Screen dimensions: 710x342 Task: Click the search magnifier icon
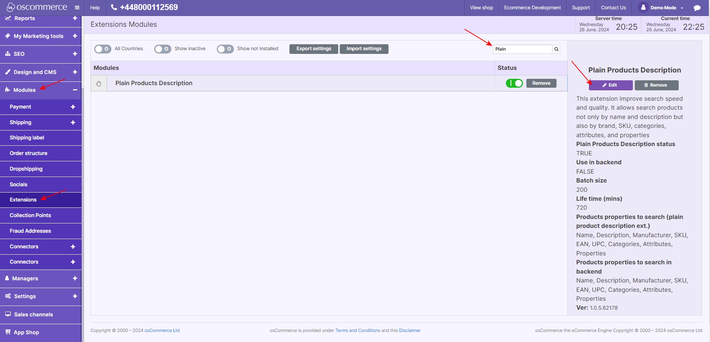(556, 49)
